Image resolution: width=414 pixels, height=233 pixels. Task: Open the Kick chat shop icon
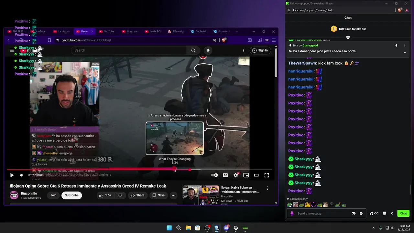point(384,213)
